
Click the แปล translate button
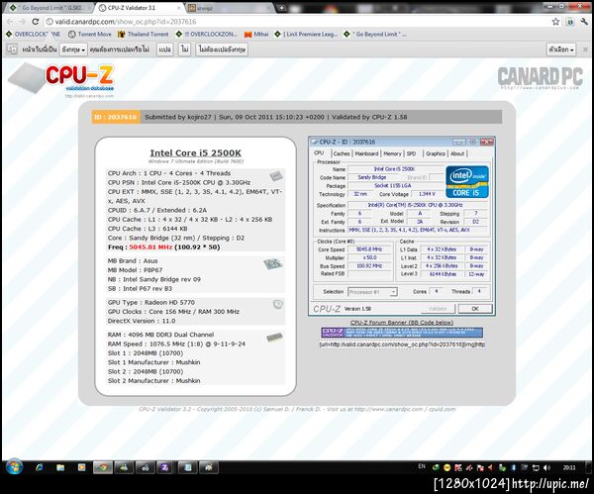[x=164, y=49]
